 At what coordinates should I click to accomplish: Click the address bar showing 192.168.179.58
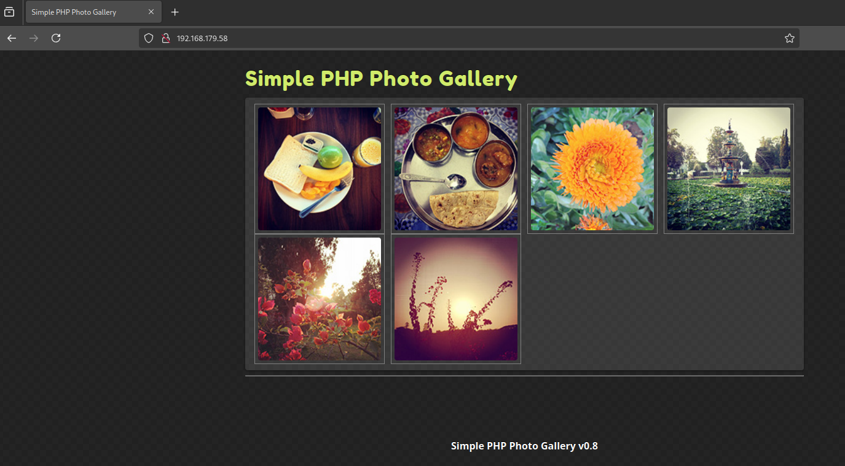pos(469,38)
